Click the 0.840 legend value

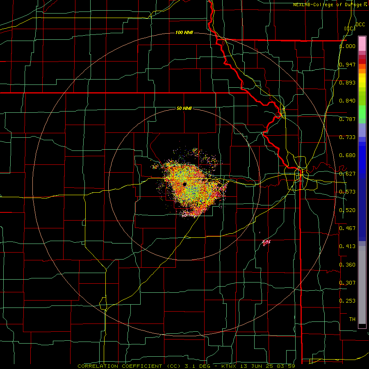point(347,101)
